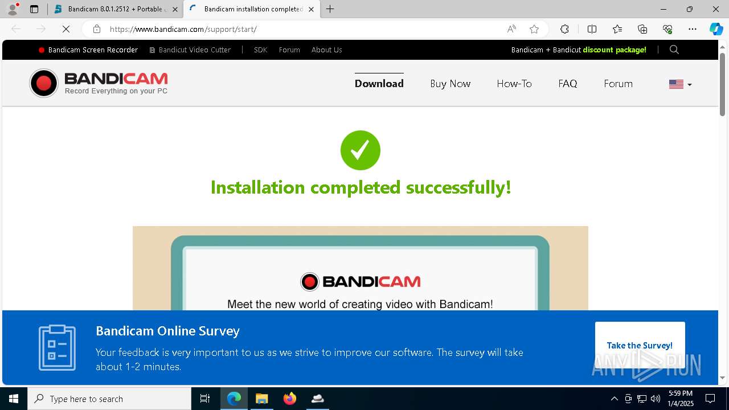The image size is (729, 410).
Task: Open the Forum main menu item
Action: (619, 84)
